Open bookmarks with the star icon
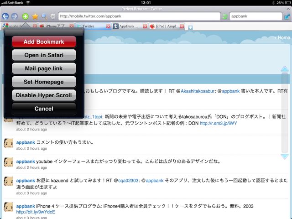 35,16
